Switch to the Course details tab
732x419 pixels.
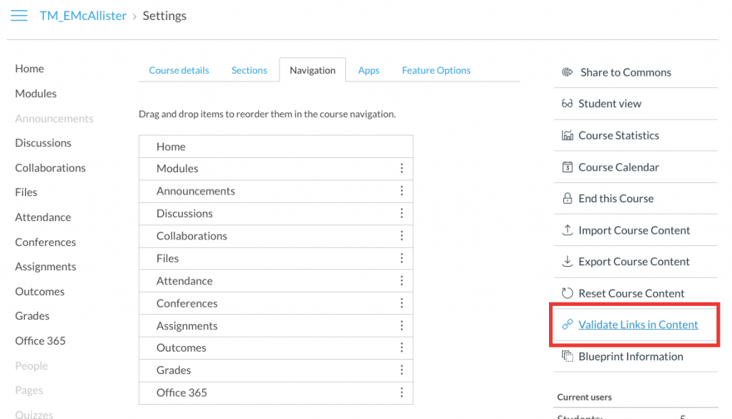[x=179, y=70]
